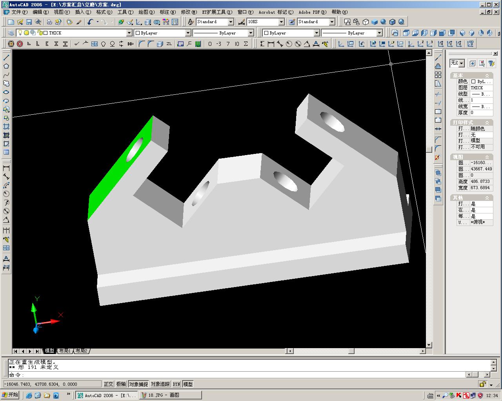This screenshot has width=502, height=401.
Task: Open the table style Standard dropdown
Action: coord(332,22)
